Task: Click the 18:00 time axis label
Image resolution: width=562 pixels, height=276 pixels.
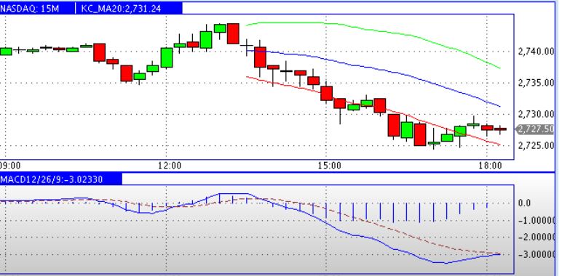Action: [491, 166]
